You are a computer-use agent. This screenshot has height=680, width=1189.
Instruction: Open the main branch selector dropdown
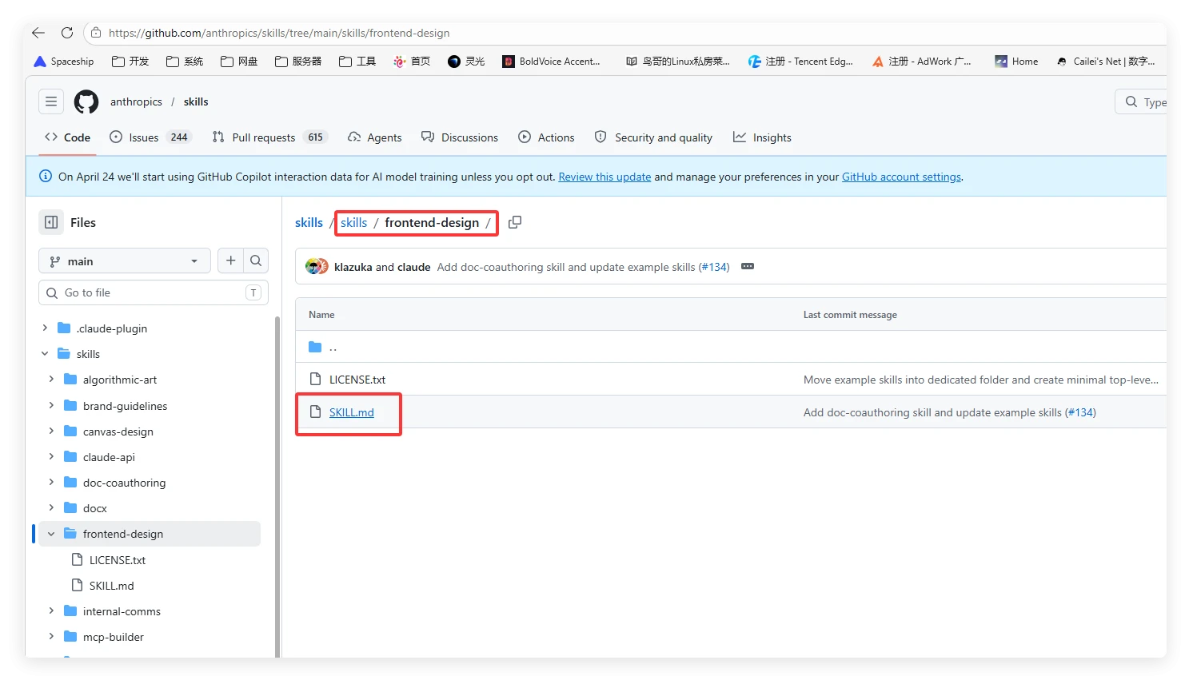click(x=125, y=260)
